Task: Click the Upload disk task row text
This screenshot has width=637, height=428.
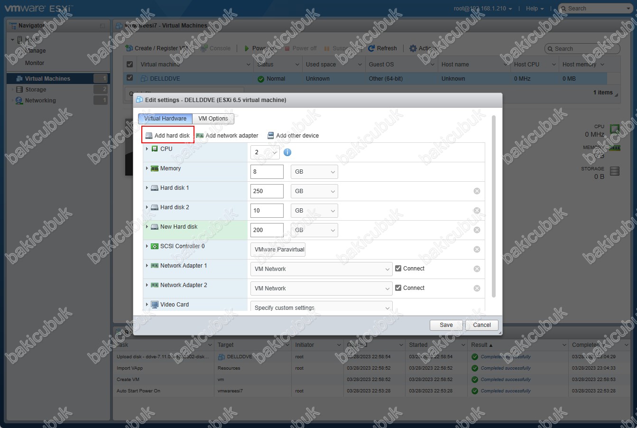Action: click(164, 357)
